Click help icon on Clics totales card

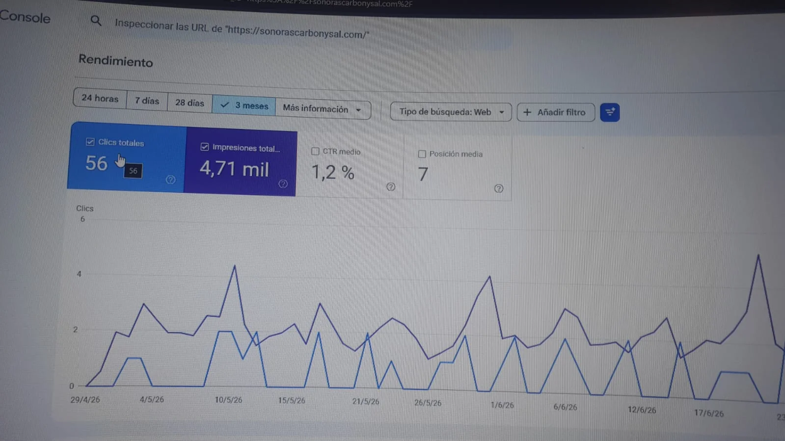(170, 180)
